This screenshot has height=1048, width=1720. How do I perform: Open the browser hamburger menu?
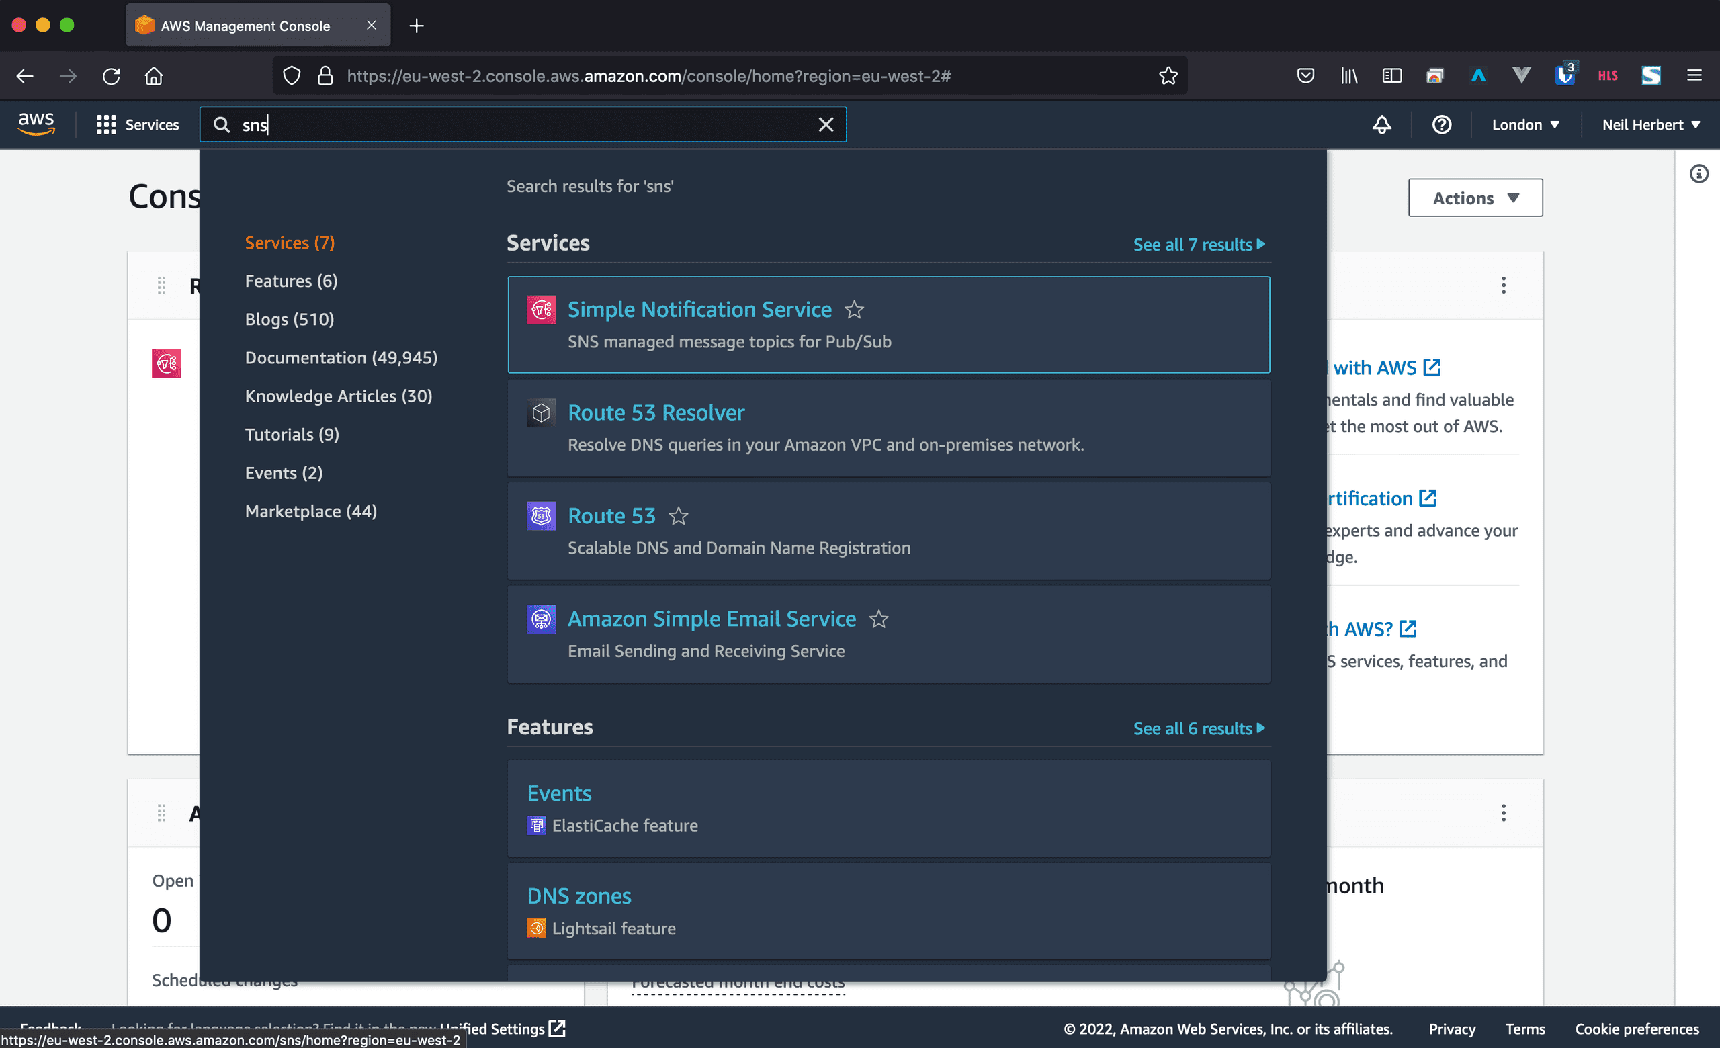point(1694,75)
